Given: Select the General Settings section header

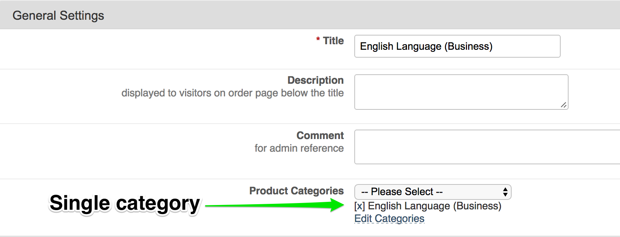Looking at the screenshot, I should pyautogui.click(x=59, y=15).
